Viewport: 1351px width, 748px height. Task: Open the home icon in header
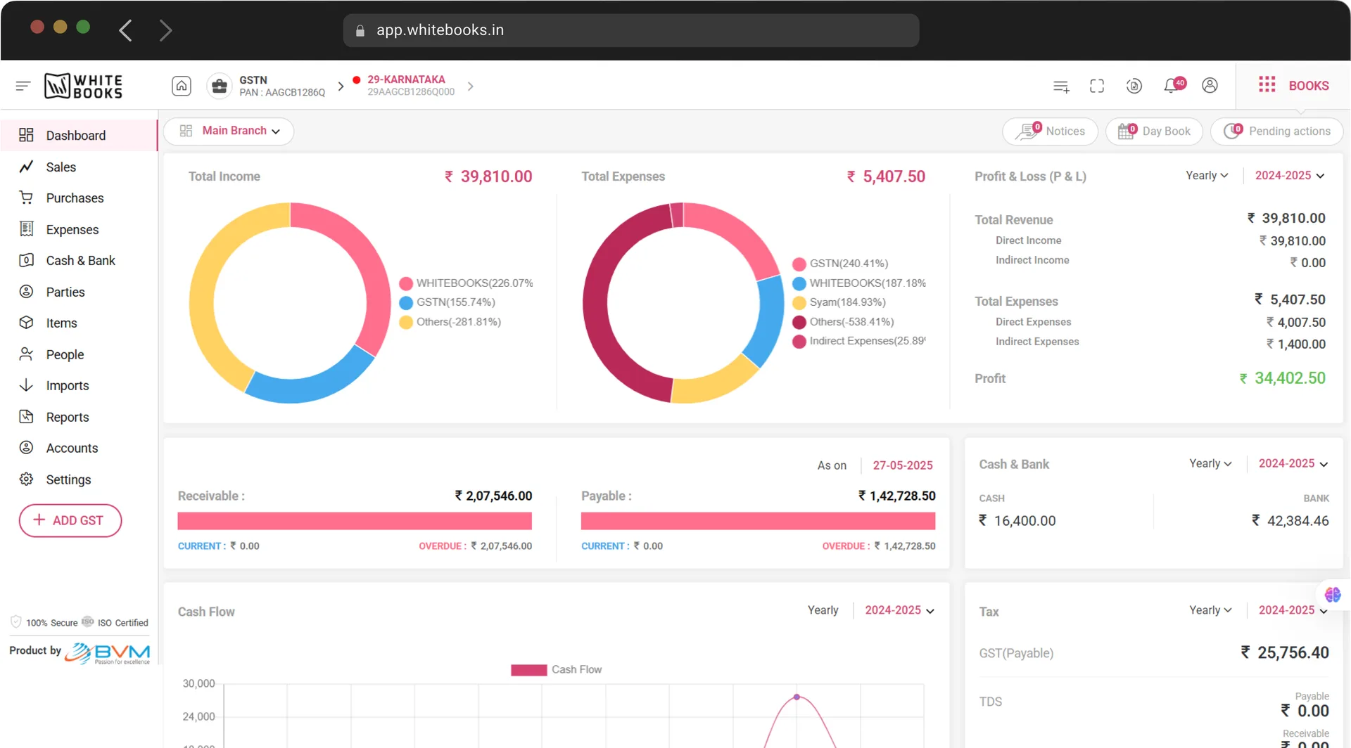(x=182, y=86)
